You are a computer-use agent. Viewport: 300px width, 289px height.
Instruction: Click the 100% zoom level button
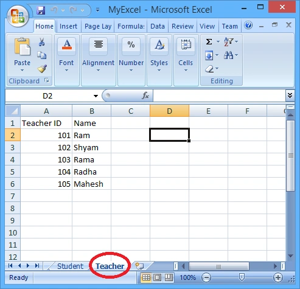pos(187,277)
